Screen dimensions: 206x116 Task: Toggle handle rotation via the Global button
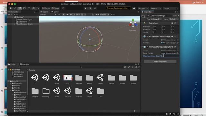click(x=55, y=8)
